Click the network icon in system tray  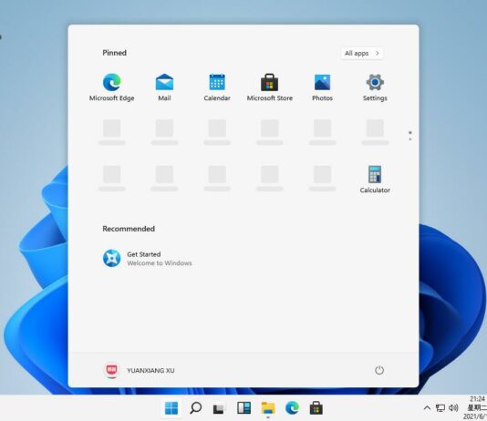440,408
